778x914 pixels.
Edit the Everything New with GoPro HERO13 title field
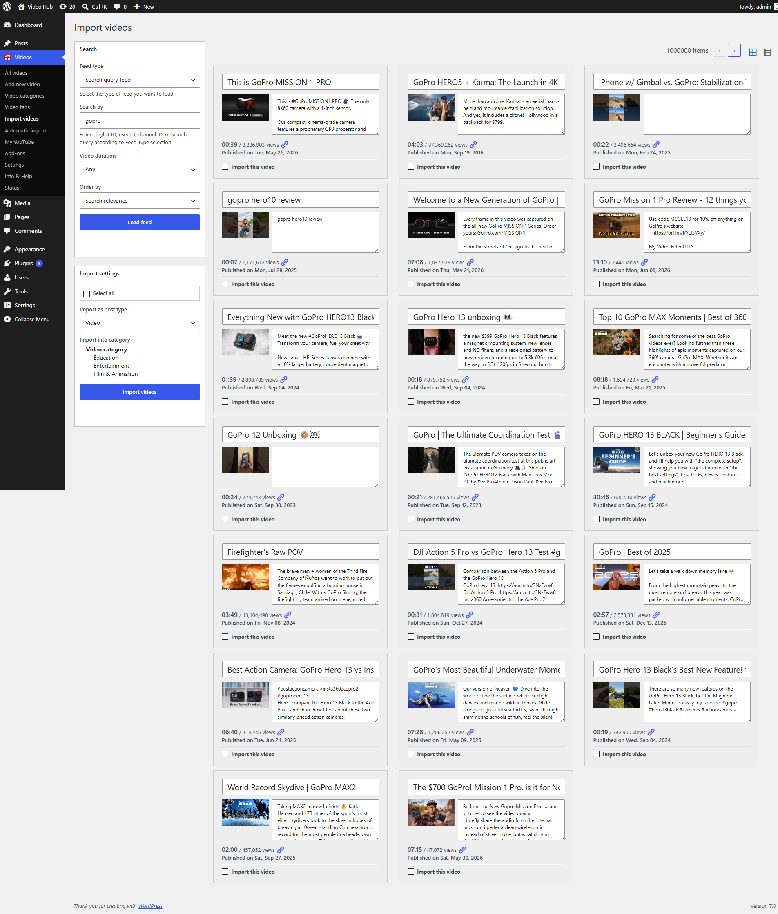(x=301, y=317)
